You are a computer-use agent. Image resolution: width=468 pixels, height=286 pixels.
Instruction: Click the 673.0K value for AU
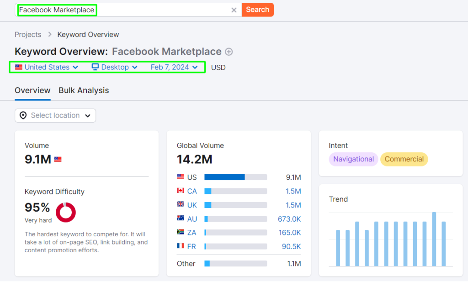pos(289,219)
